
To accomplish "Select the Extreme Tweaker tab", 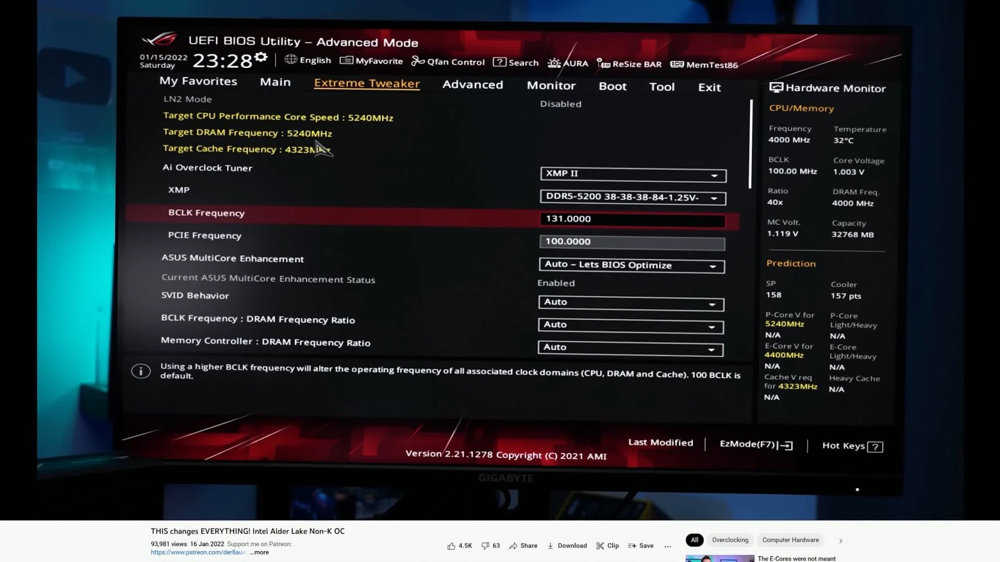I will [x=367, y=83].
